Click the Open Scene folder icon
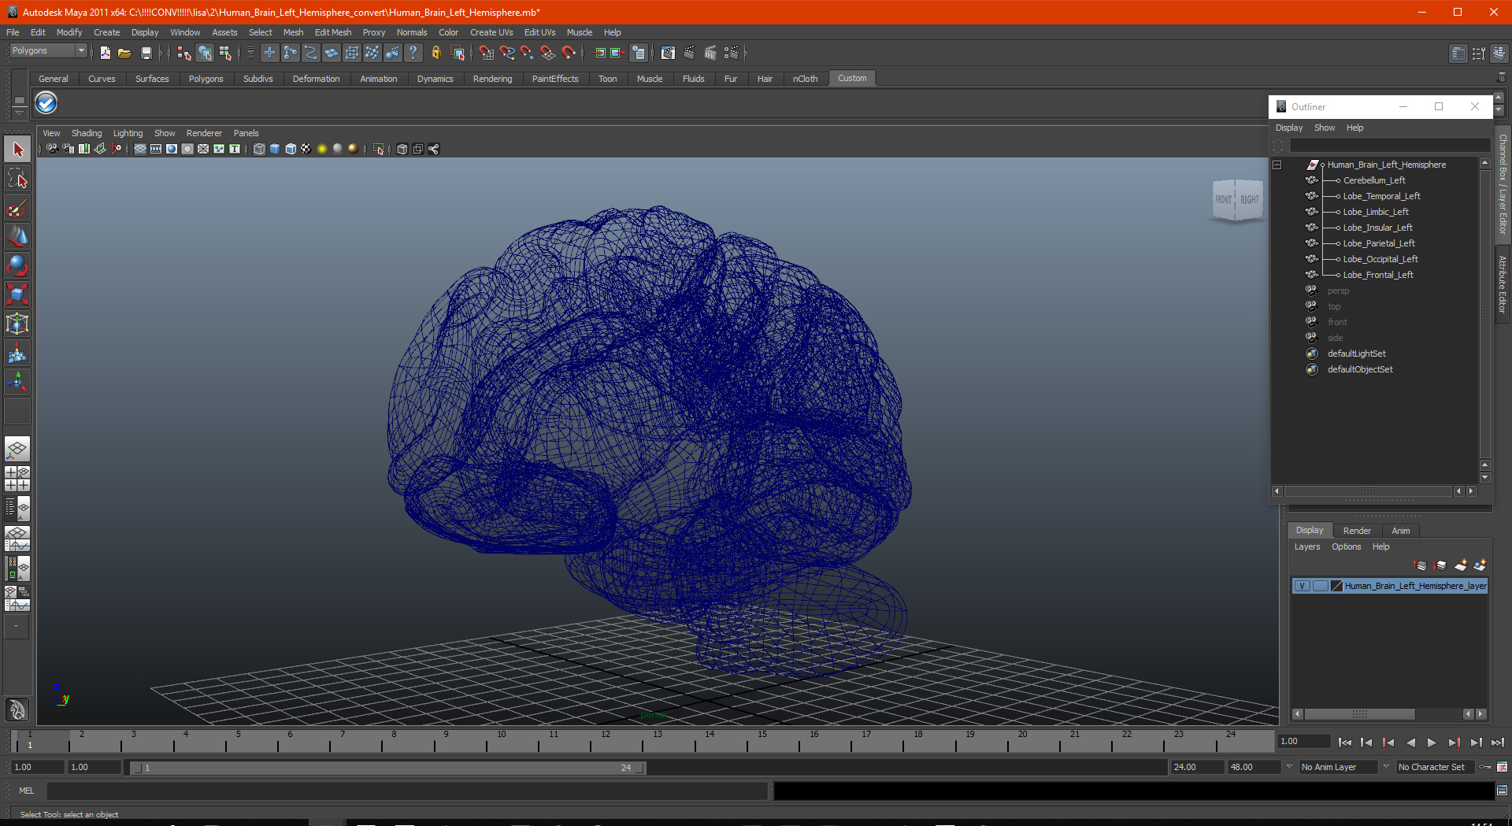This screenshot has height=826, width=1512. pos(124,53)
